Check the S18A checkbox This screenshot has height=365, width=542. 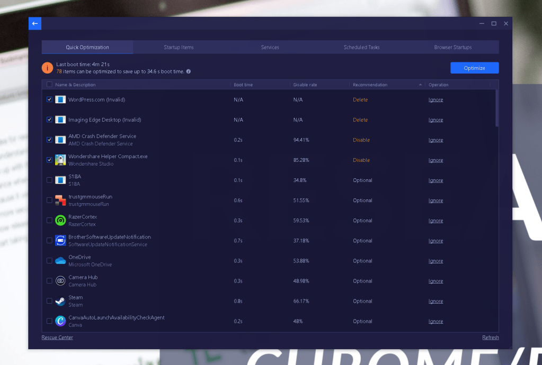(49, 180)
